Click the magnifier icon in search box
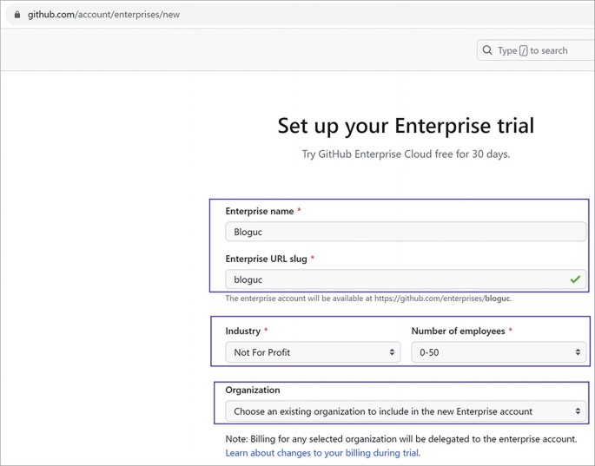595x466 pixels. (x=487, y=50)
